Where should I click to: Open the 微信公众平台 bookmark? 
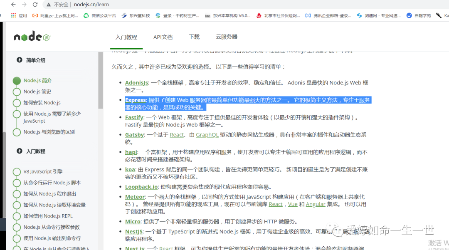click(x=100, y=15)
